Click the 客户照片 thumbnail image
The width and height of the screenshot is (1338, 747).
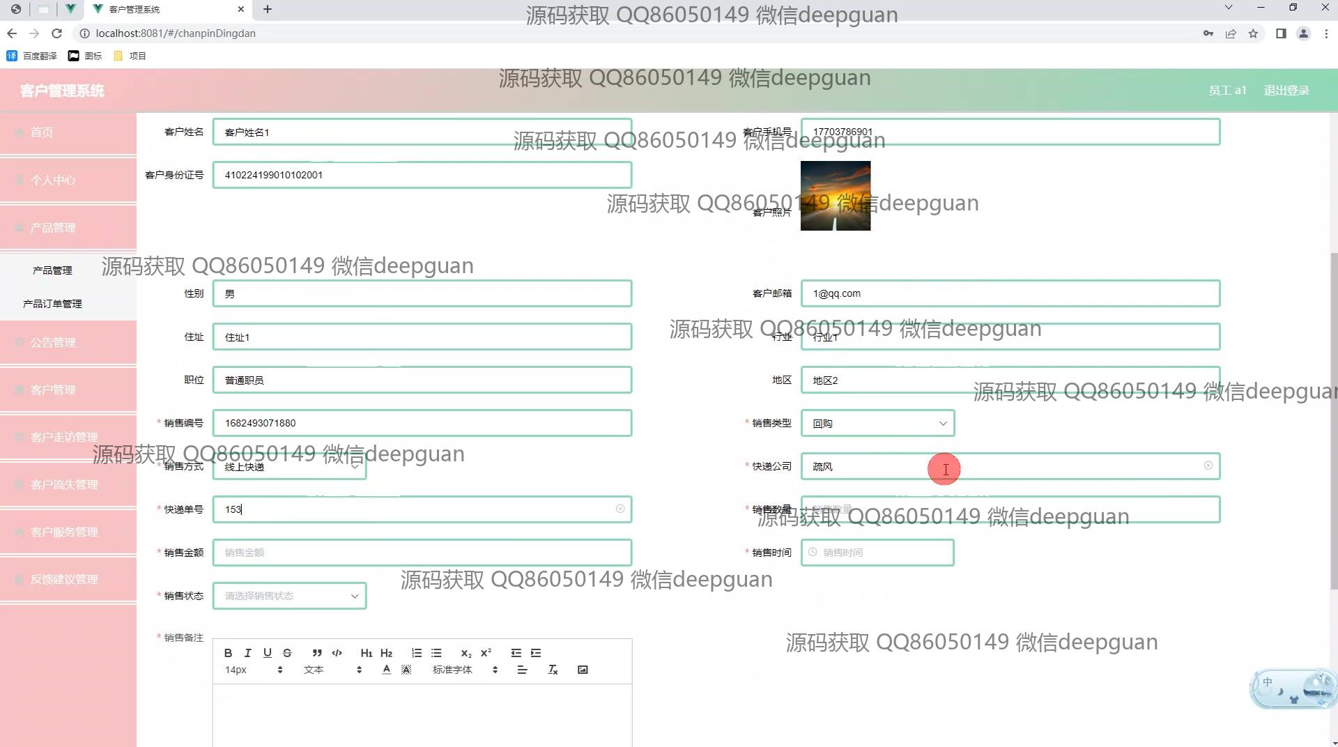[836, 196]
